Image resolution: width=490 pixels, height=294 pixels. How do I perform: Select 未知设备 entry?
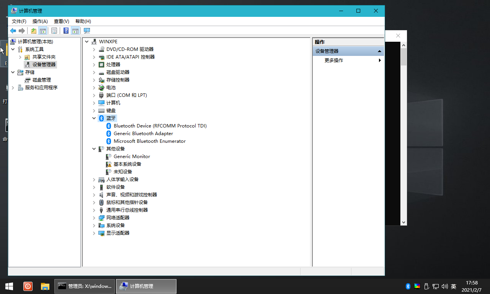(123, 171)
